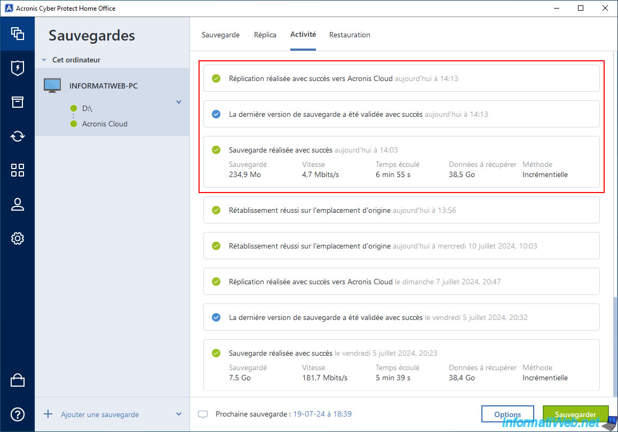The image size is (618, 432).
Task: Click the 5 min 39 s elapsed time
Action: [x=393, y=378]
